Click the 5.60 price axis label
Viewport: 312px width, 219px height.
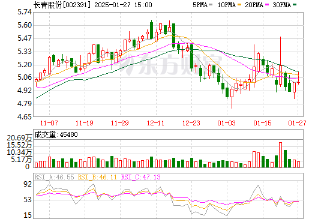(25, 25)
